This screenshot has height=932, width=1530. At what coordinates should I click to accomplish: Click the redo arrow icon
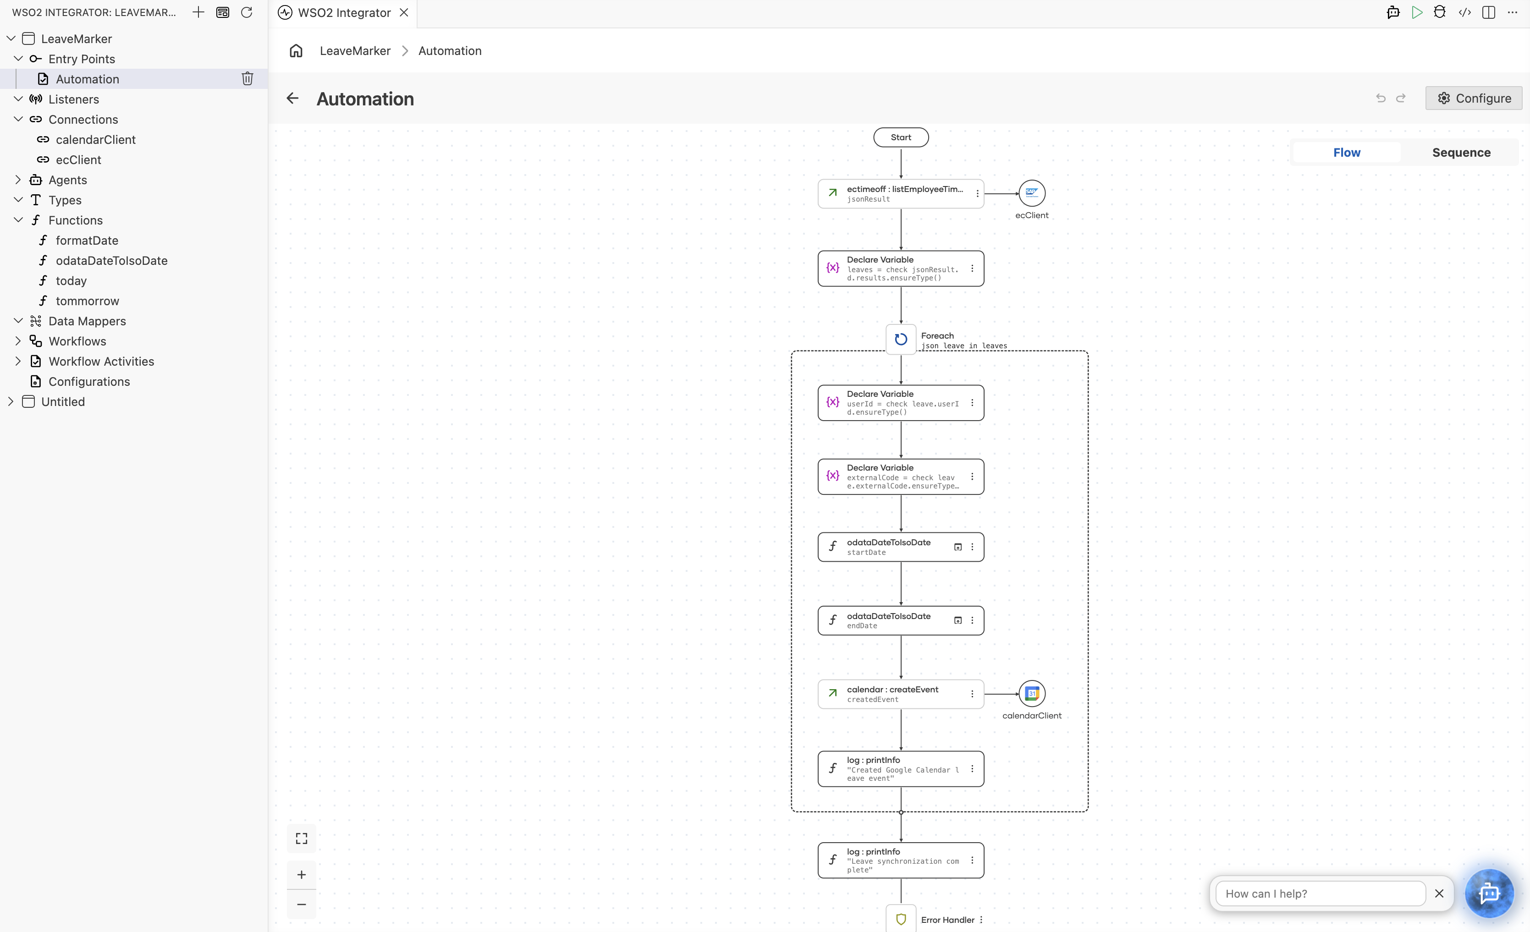(1401, 98)
